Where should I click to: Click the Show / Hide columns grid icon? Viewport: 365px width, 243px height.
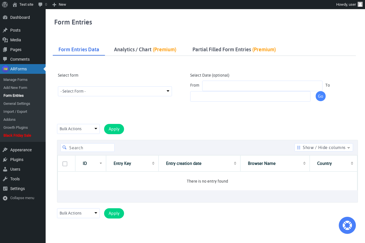[299, 148]
